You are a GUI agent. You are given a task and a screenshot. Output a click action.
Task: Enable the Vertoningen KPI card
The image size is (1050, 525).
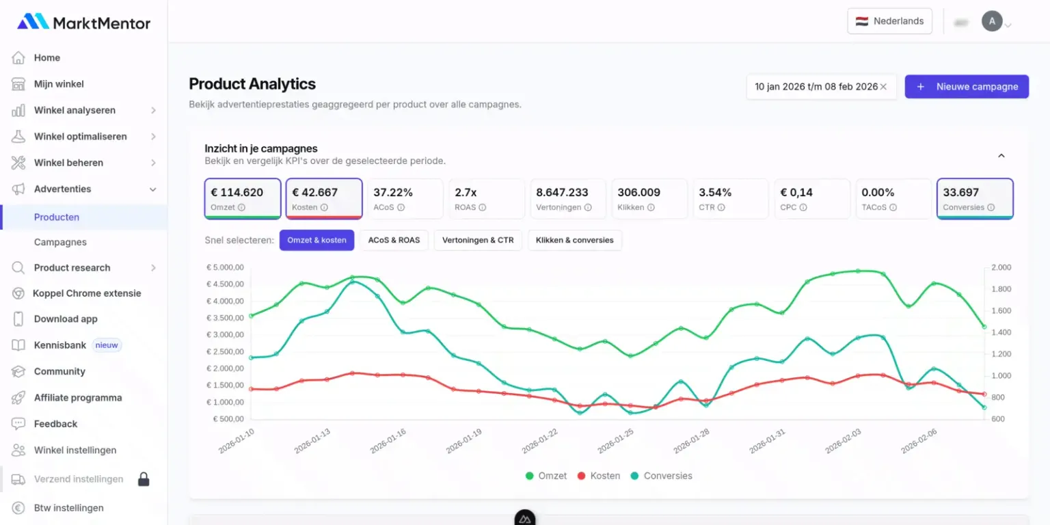click(568, 199)
